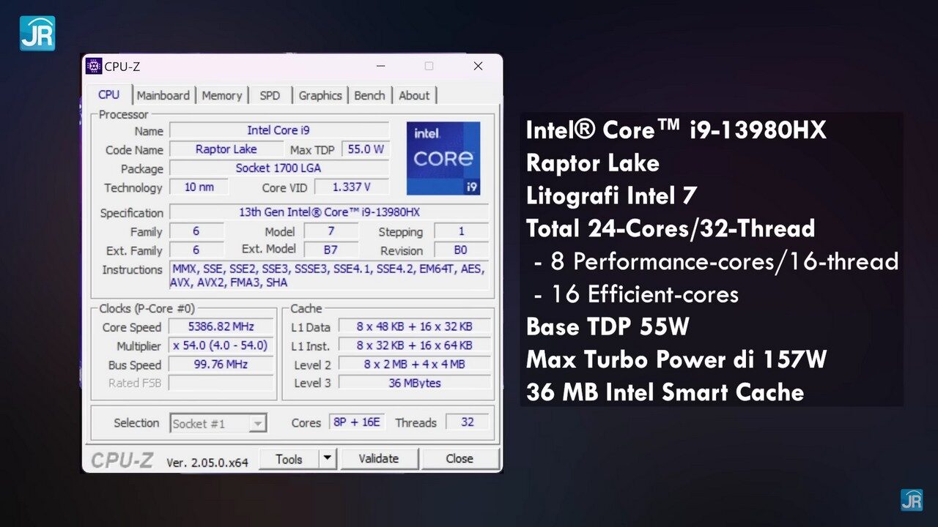
Task: Click the Close button at the bottom
Action: (460, 459)
